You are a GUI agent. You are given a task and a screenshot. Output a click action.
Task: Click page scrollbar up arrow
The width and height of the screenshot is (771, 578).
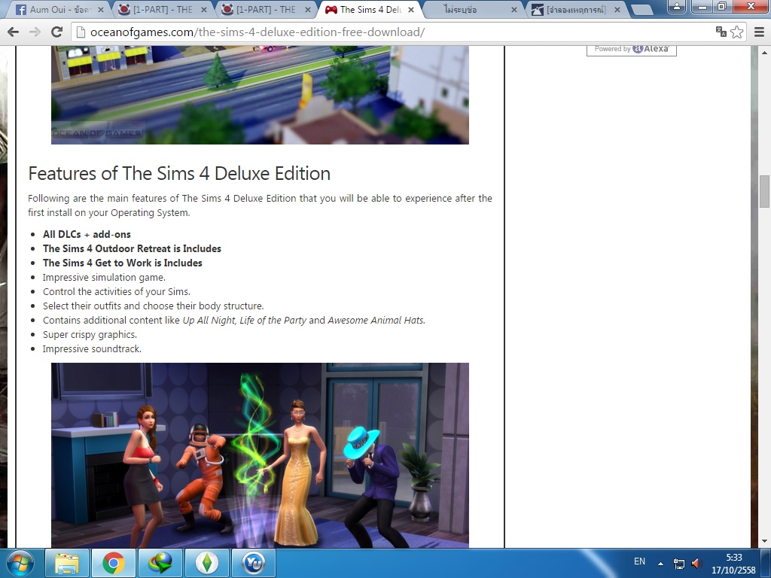coord(765,53)
